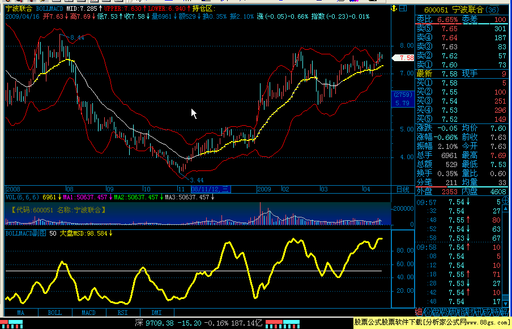Screen dimensions: 512x329
Task: Click the 04 month marker on time axis
Action: click(x=366, y=189)
